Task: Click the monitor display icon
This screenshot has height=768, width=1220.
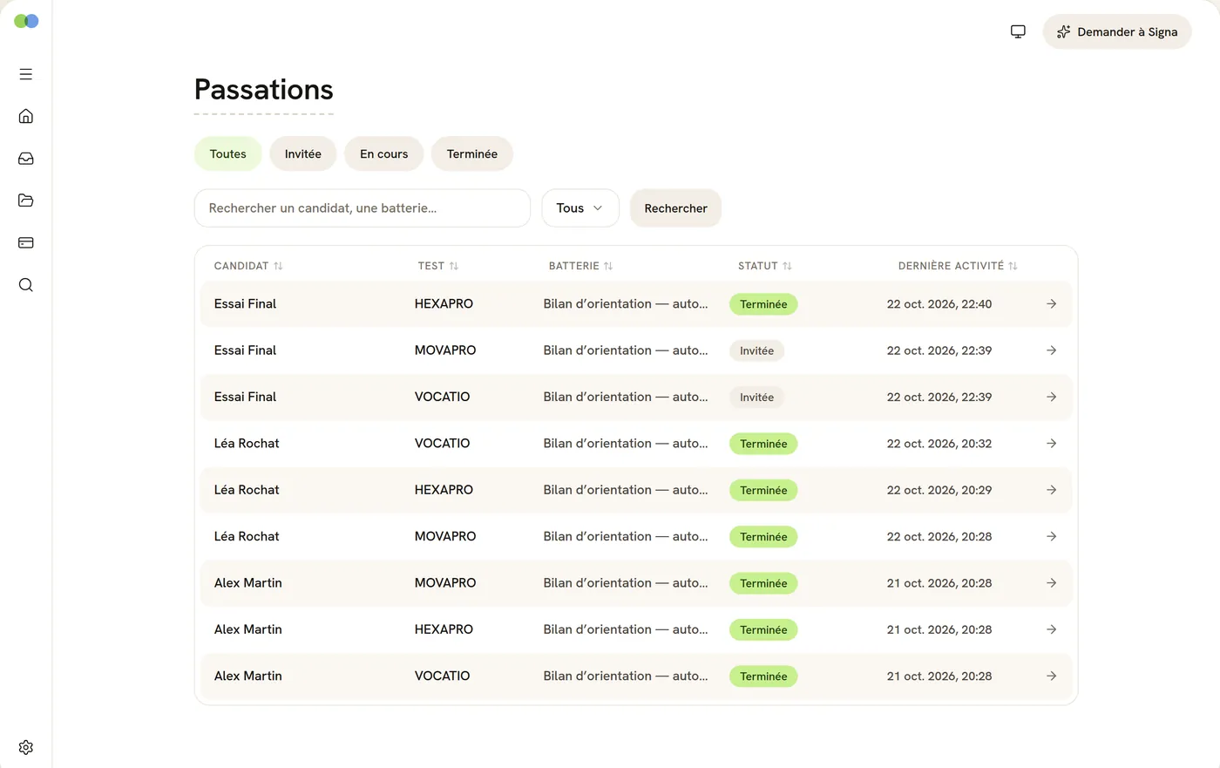Action: pyautogui.click(x=1018, y=31)
